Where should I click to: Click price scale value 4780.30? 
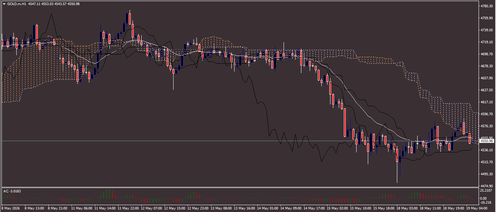[486, 6]
